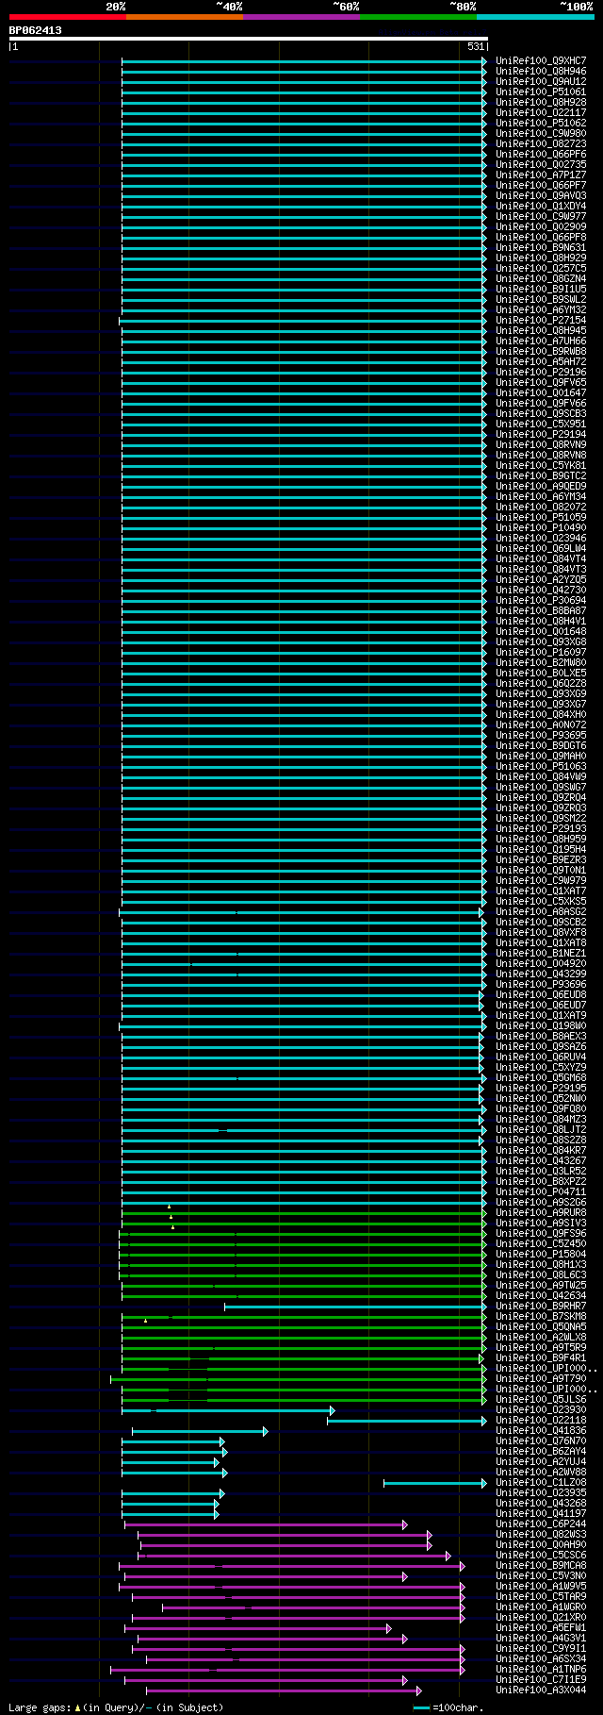Click label UniRef100_A3X044
The width and height of the screenshot is (603, 1715).
[541, 1690]
